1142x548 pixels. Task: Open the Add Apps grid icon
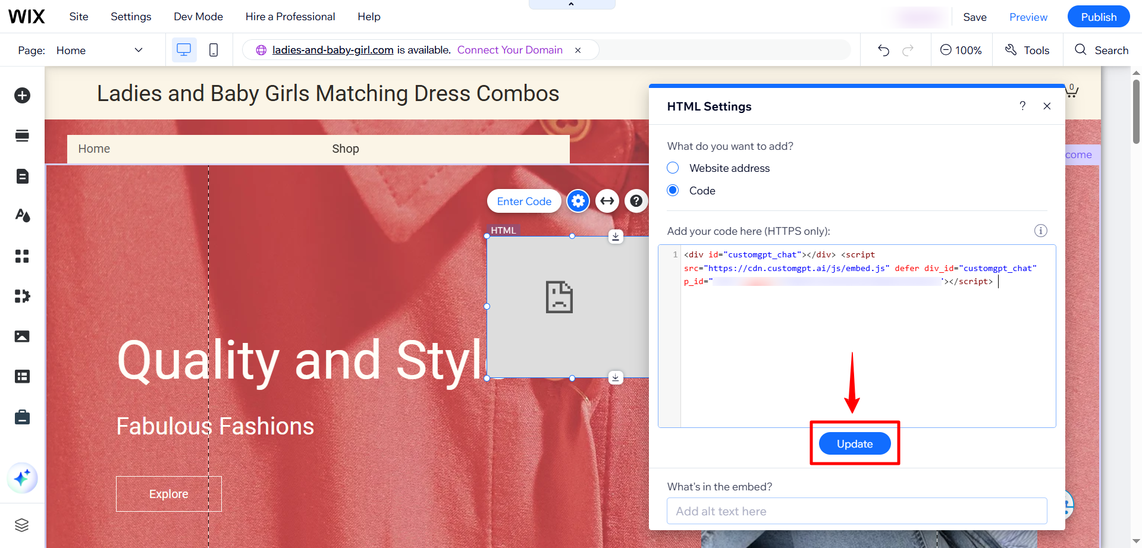pos(22,256)
